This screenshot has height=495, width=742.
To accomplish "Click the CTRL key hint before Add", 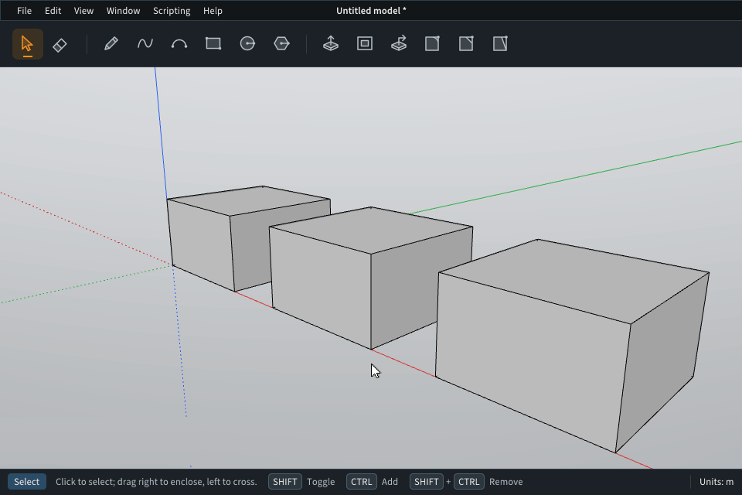I will click(362, 482).
